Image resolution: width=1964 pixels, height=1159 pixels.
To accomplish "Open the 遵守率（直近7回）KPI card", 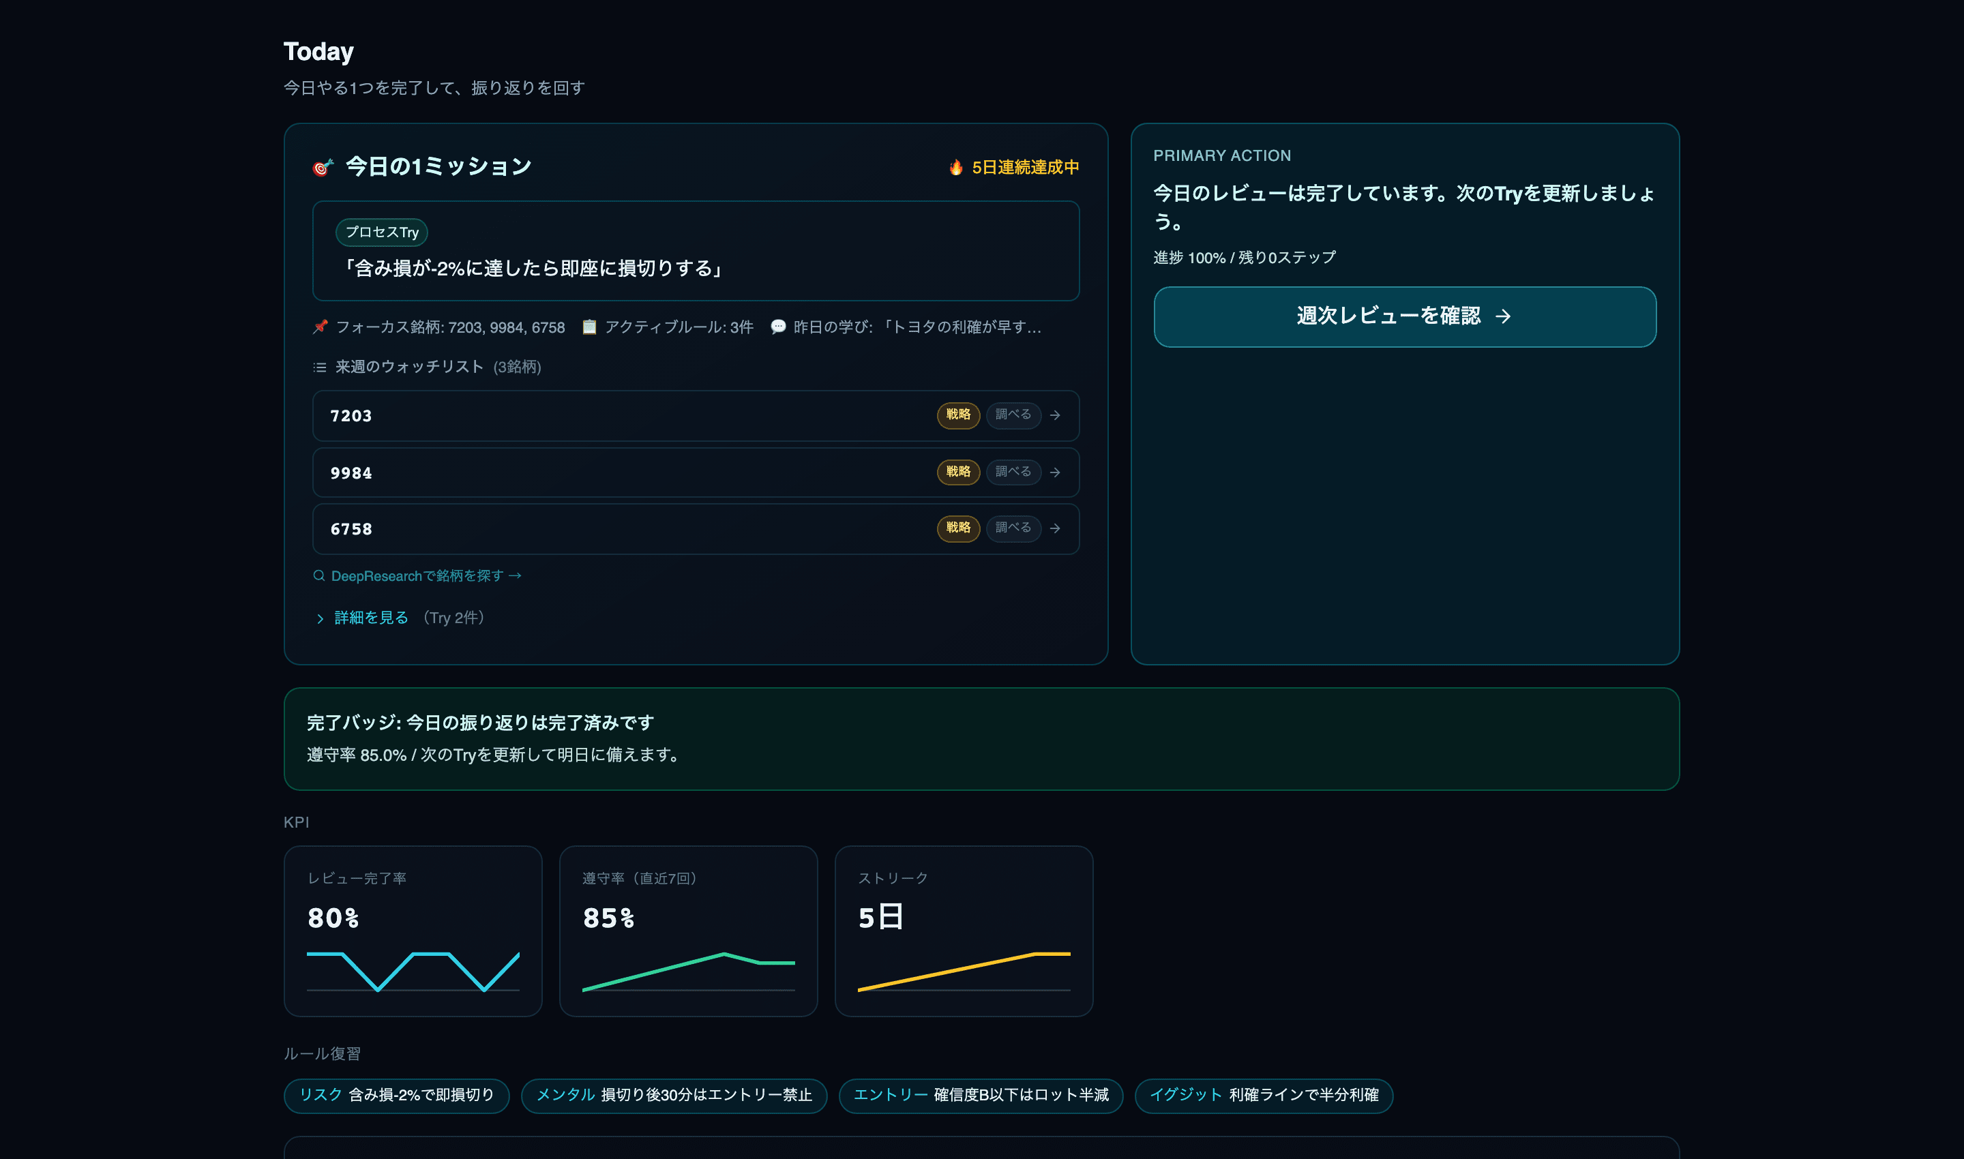I will tap(688, 931).
